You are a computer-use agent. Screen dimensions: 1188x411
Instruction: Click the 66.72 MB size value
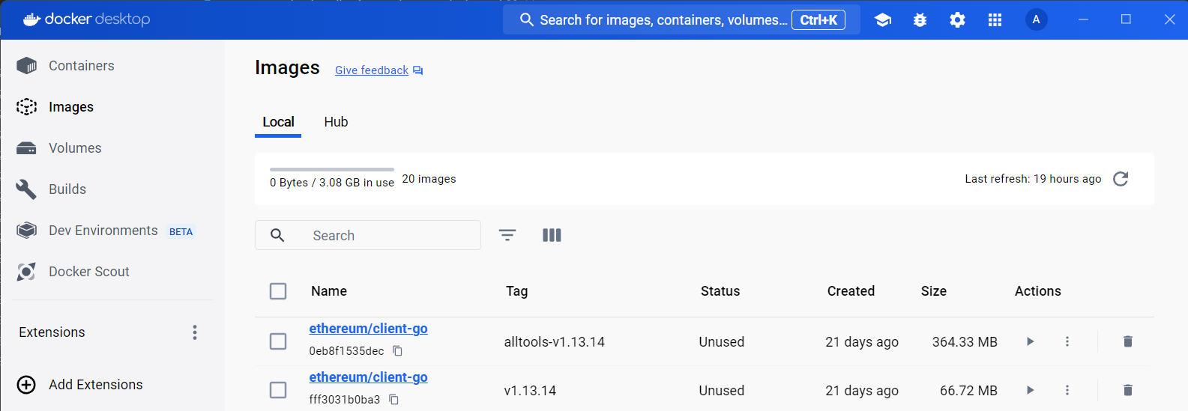click(968, 391)
